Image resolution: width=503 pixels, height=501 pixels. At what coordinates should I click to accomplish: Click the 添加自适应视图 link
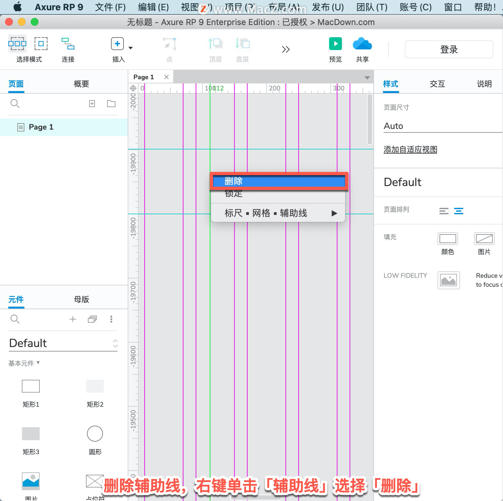coord(410,149)
